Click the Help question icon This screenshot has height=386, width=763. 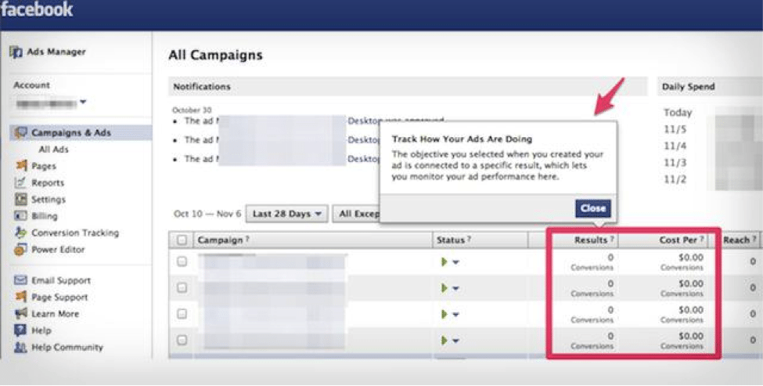click(x=20, y=330)
